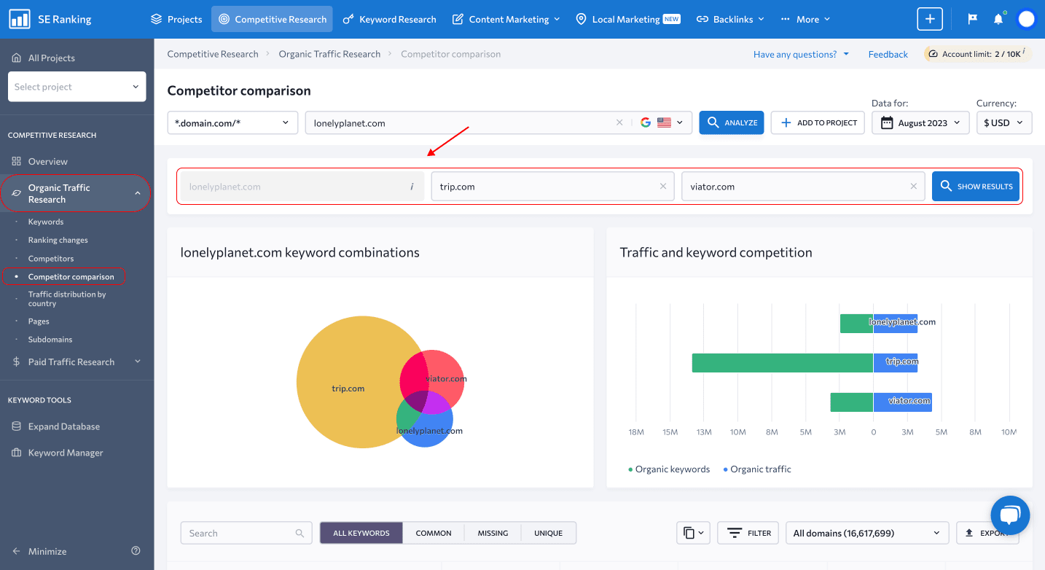Open All domains (16,617,699) dropdown
Viewport: 1045px width, 570px height.
(867, 533)
